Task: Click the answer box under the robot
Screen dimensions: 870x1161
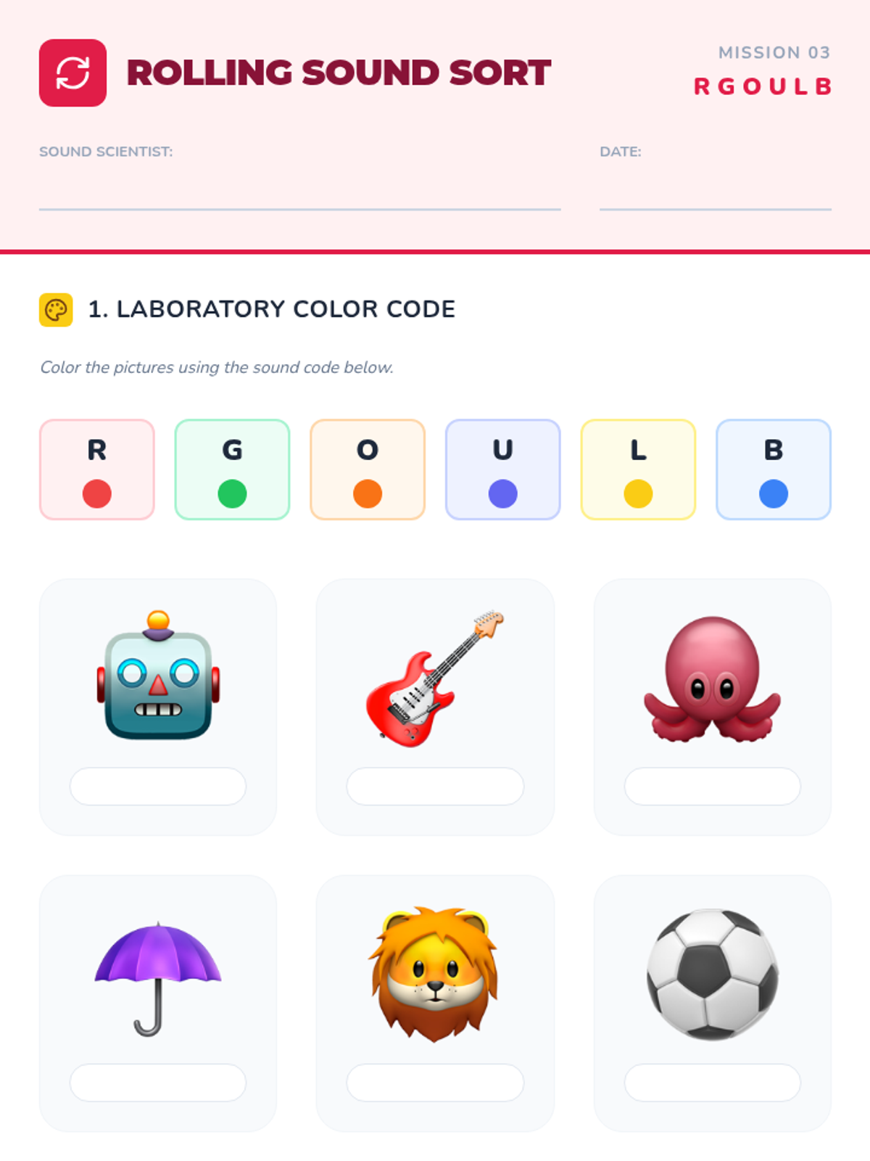Action: (158, 786)
